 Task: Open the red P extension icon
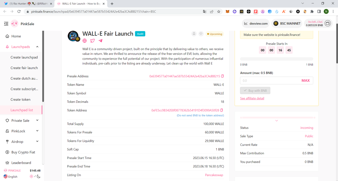pyautogui.click(x=255, y=12)
